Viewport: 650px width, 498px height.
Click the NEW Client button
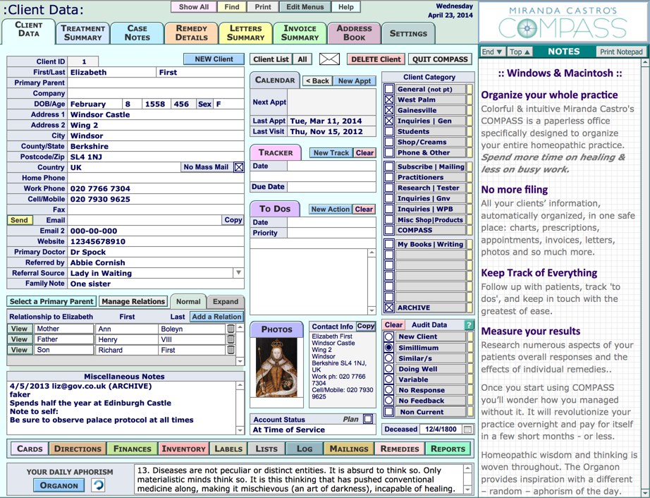(214, 59)
